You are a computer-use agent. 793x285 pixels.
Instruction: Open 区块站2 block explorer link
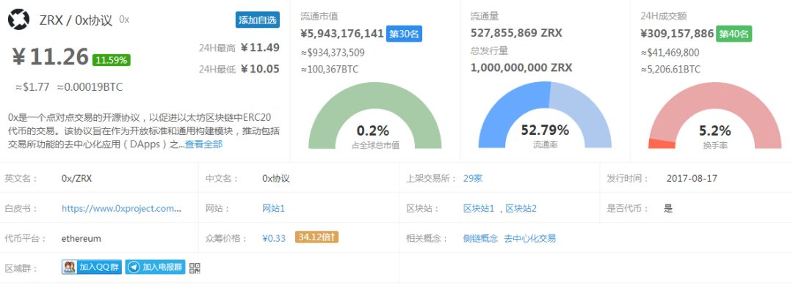pos(521,208)
